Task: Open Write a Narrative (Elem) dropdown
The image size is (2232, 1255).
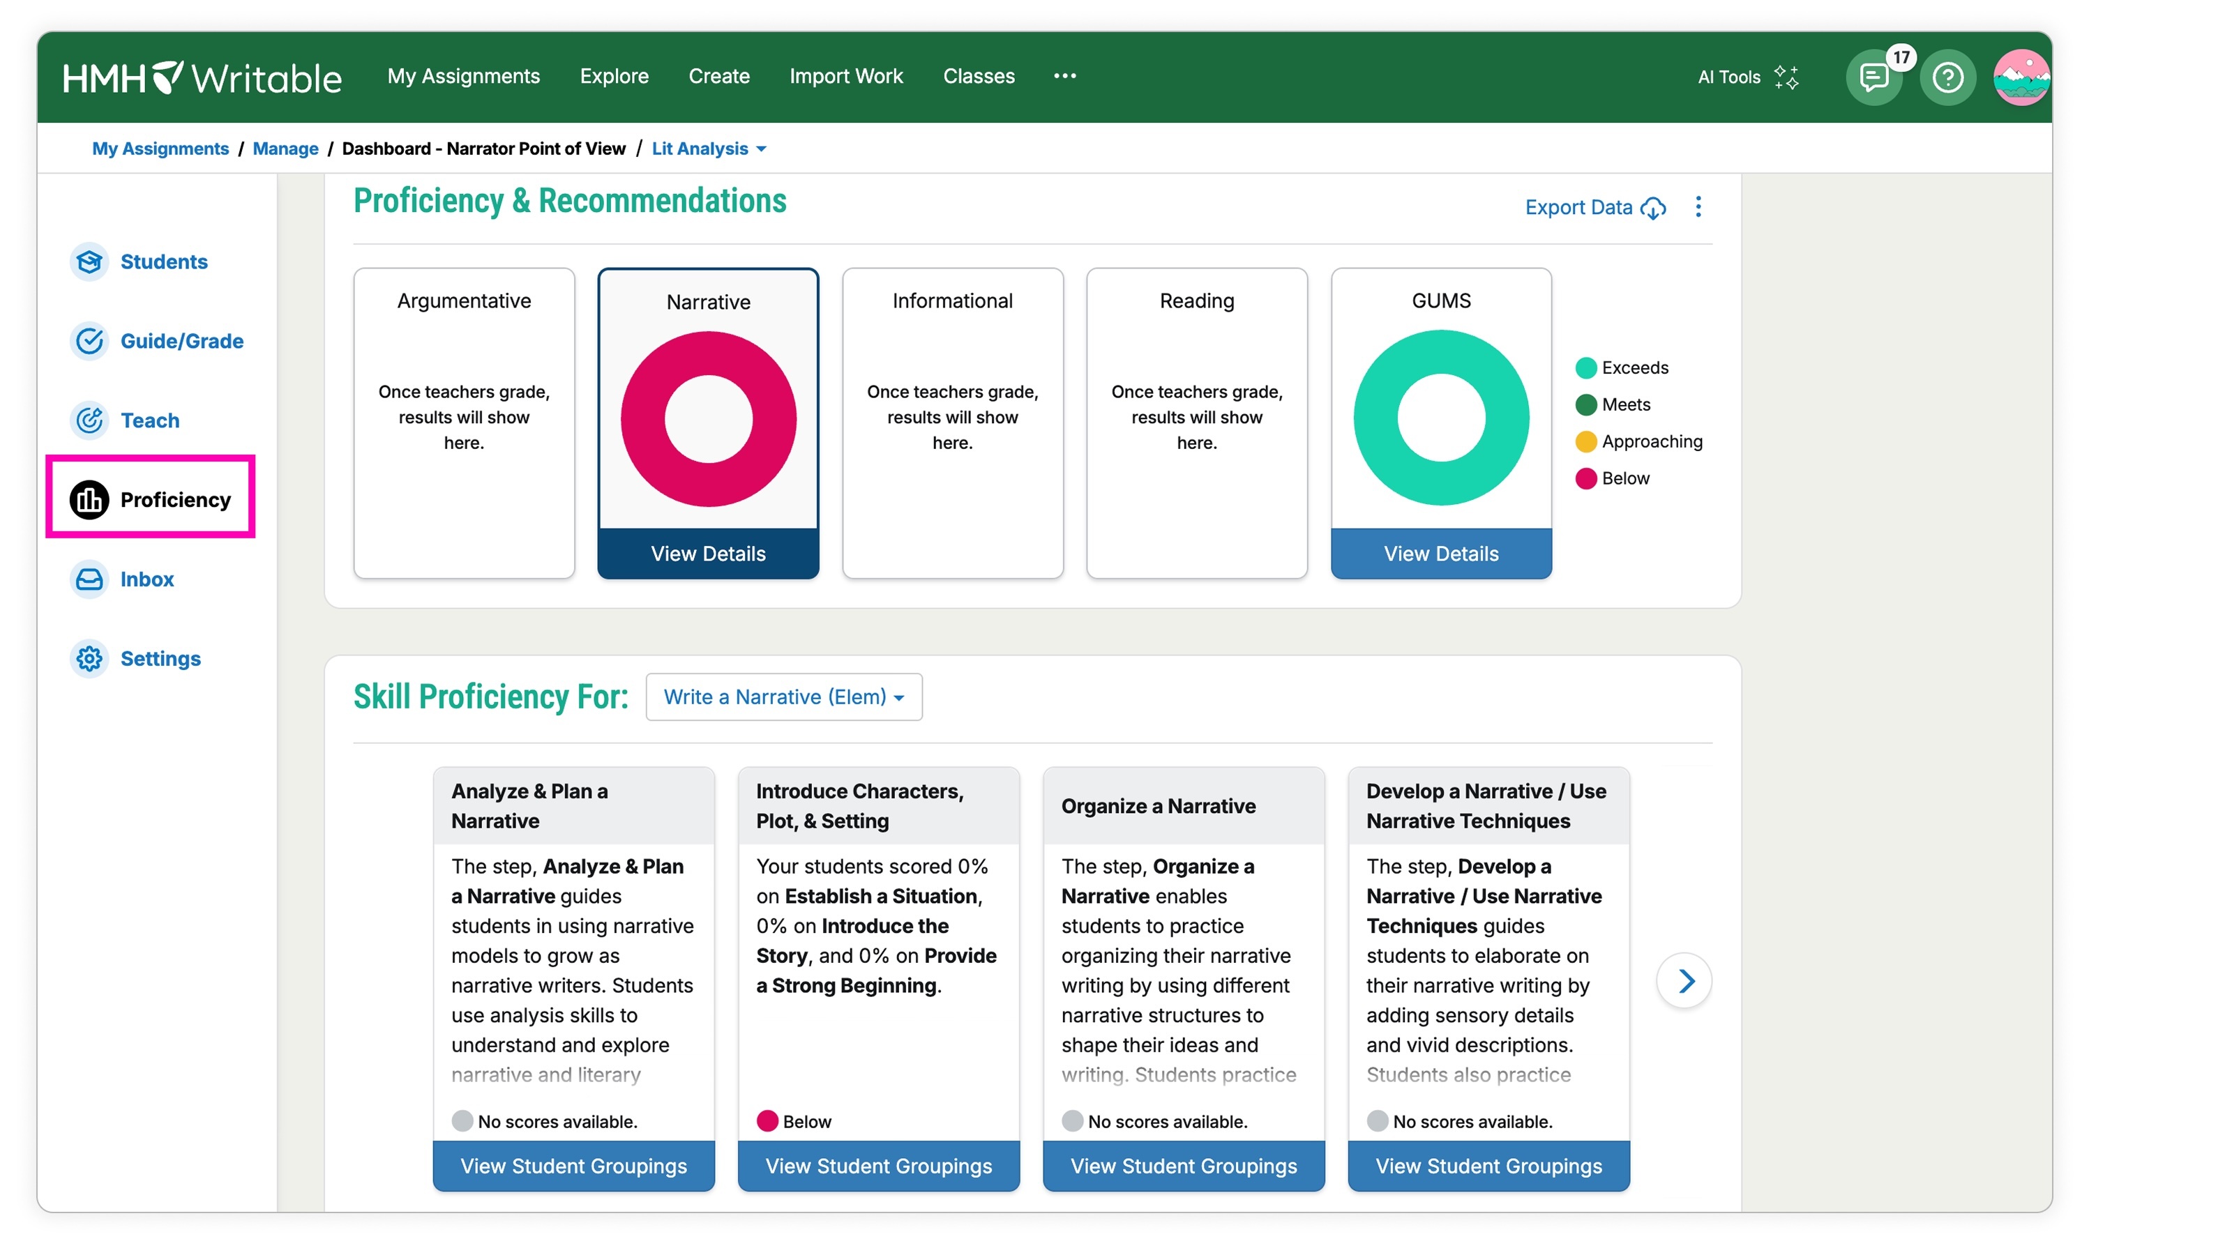Action: click(783, 697)
